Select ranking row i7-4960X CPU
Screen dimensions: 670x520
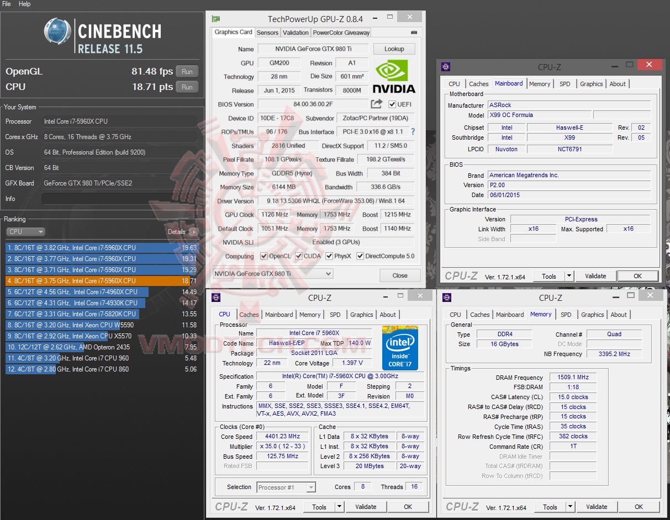point(102,292)
